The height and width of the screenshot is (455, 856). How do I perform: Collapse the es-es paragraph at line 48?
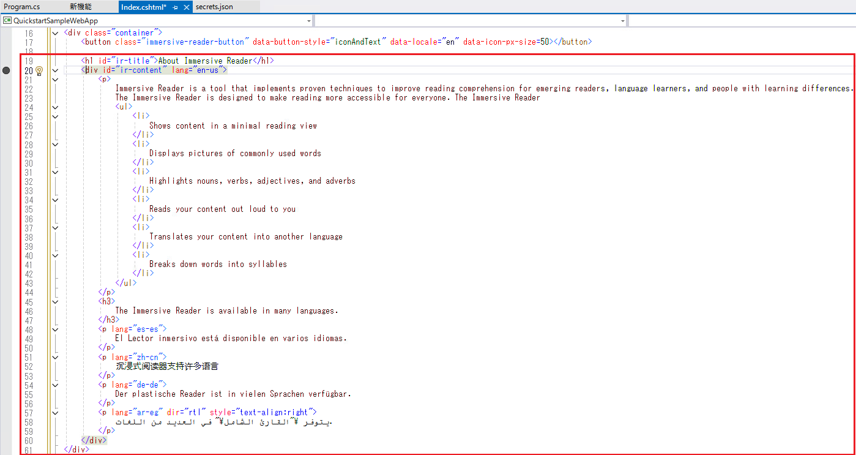[x=56, y=329]
